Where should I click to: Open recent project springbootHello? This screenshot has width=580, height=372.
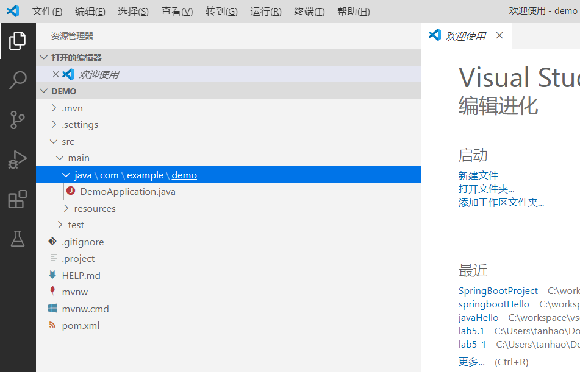(x=493, y=304)
